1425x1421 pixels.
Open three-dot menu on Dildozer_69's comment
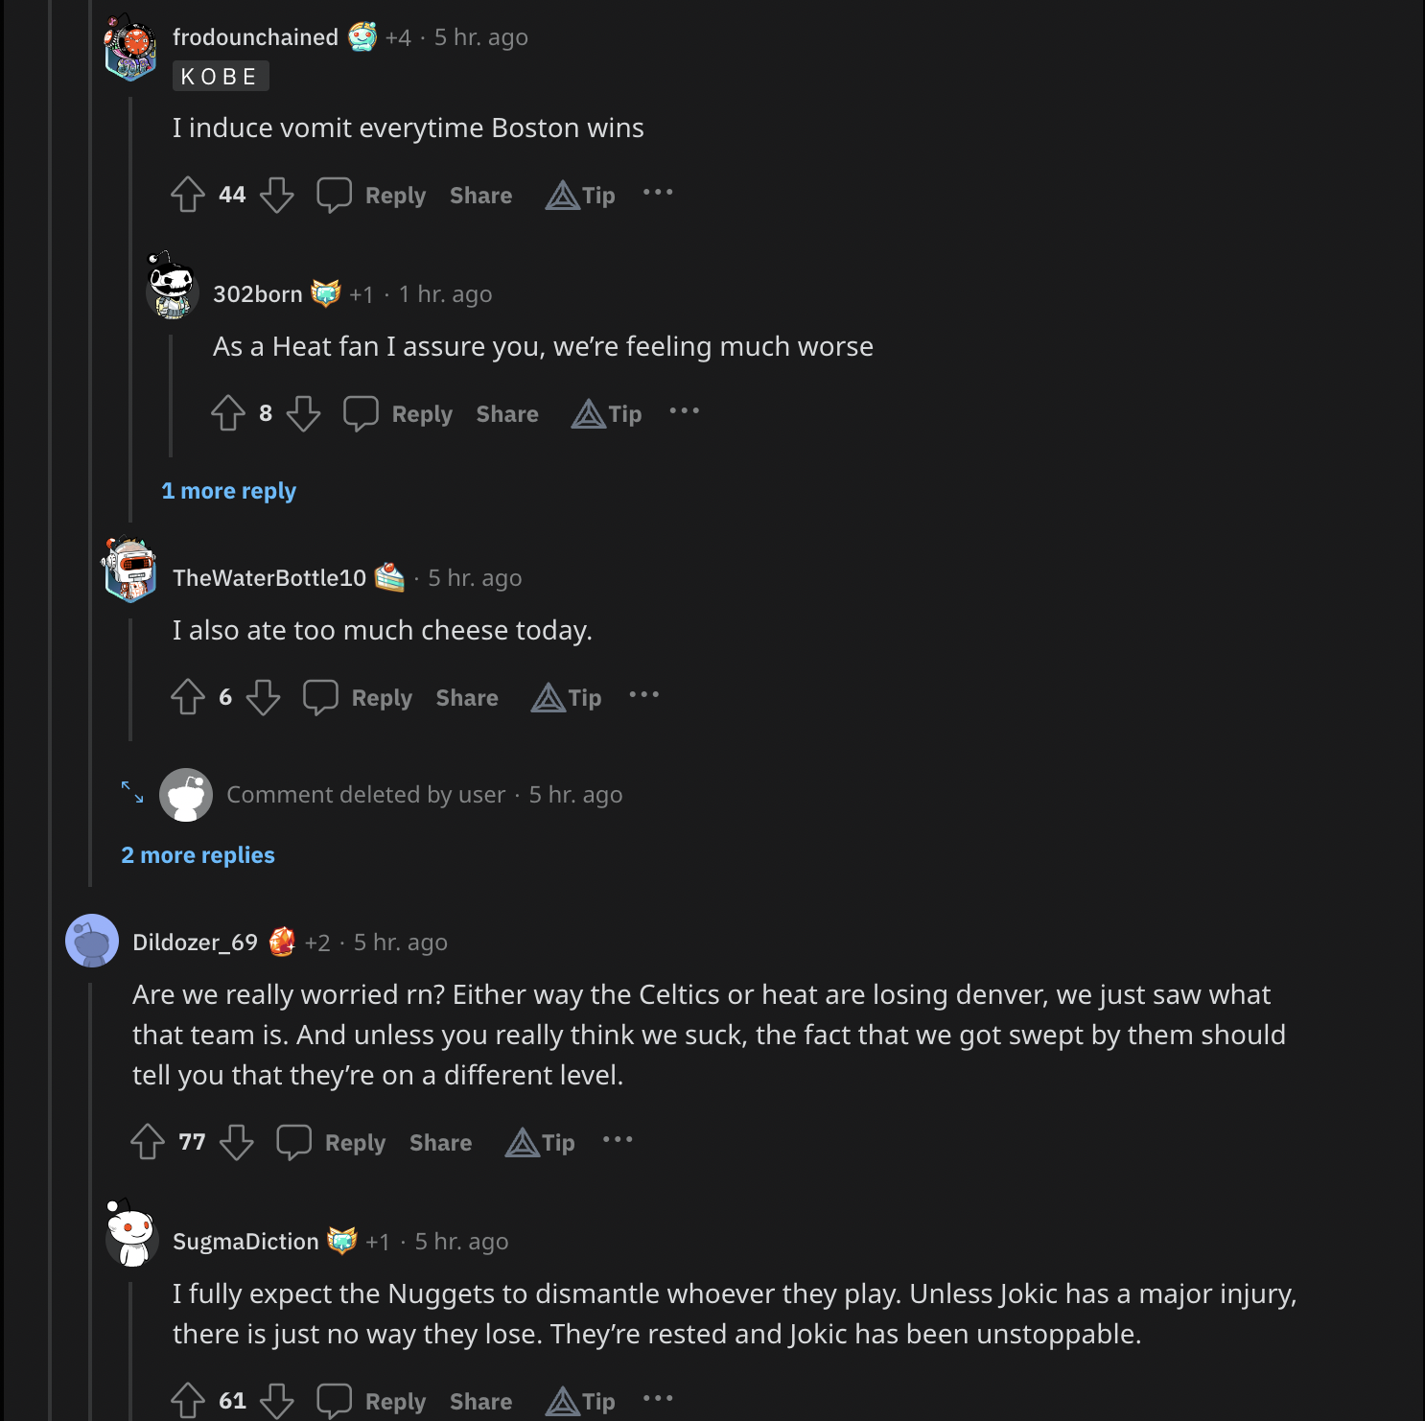pyautogui.click(x=618, y=1140)
